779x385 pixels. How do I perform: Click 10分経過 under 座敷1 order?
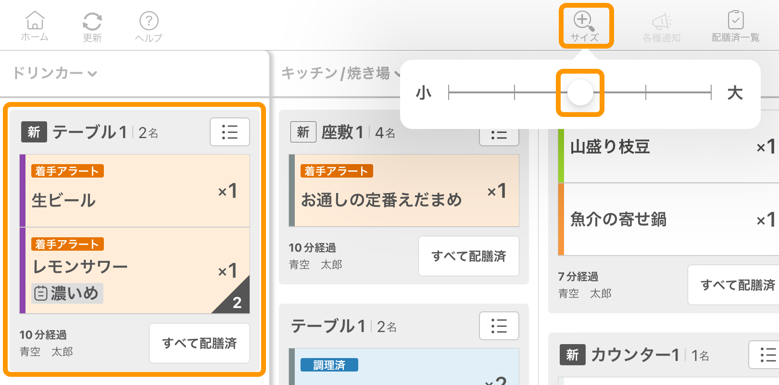pyautogui.click(x=312, y=247)
